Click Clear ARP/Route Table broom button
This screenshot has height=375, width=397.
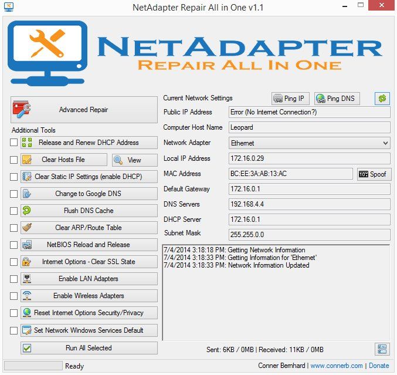[x=89, y=228]
